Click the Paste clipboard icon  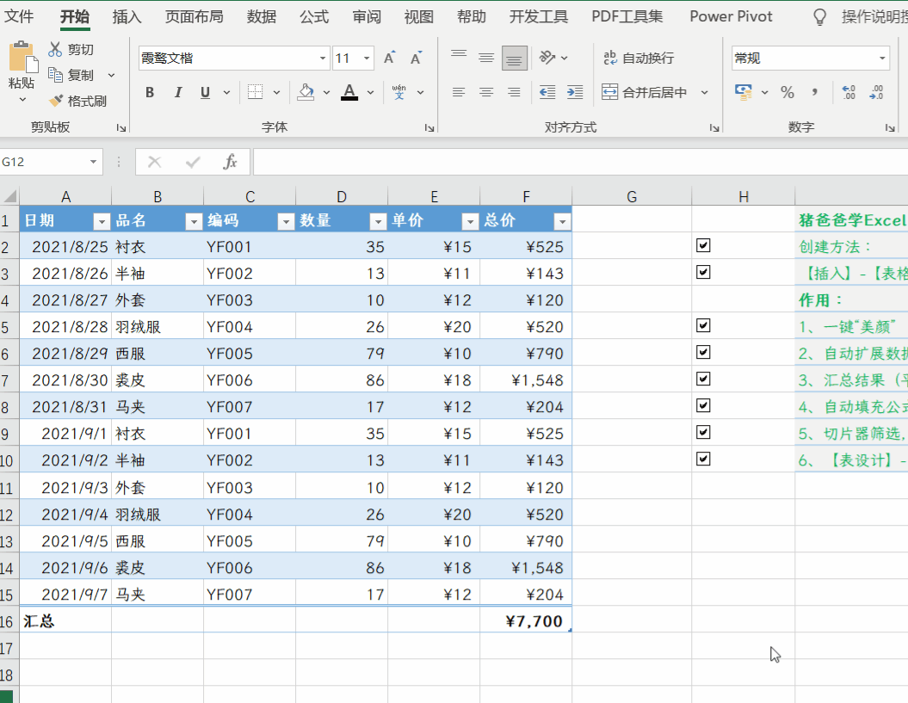(22, 58)
